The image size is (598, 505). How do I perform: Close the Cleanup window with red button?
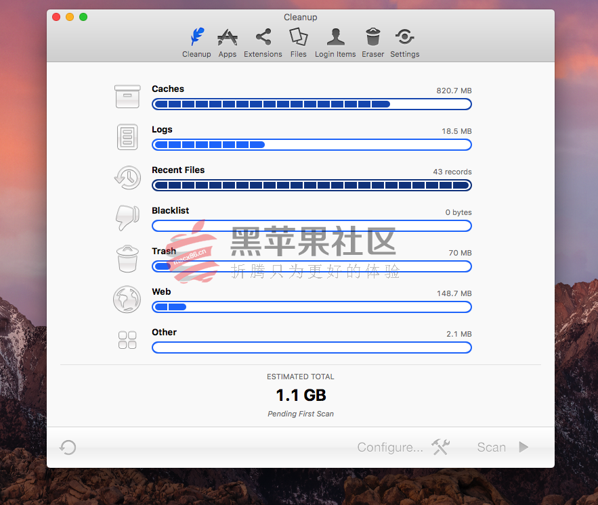pos(56,17)
